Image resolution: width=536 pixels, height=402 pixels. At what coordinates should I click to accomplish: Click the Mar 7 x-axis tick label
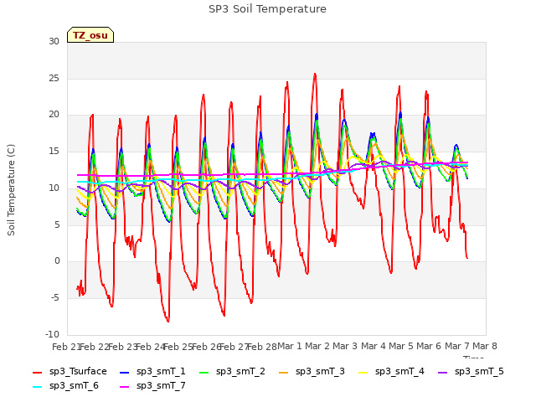pyautogui.click(x=457, y=346)
